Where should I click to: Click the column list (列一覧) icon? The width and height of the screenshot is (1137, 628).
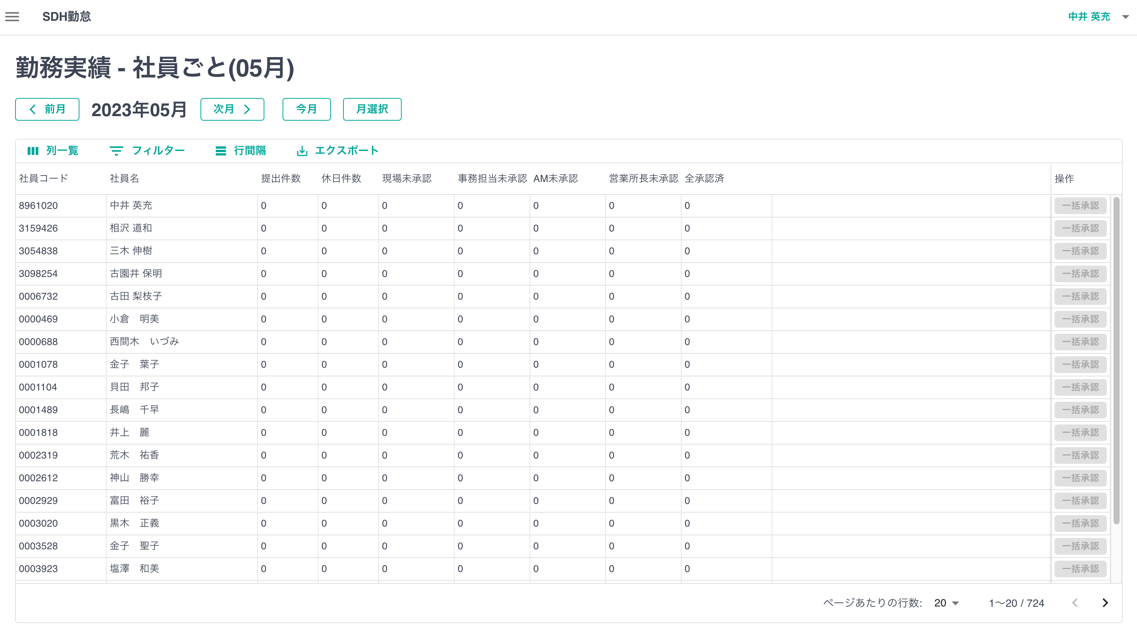coord(33,151)
